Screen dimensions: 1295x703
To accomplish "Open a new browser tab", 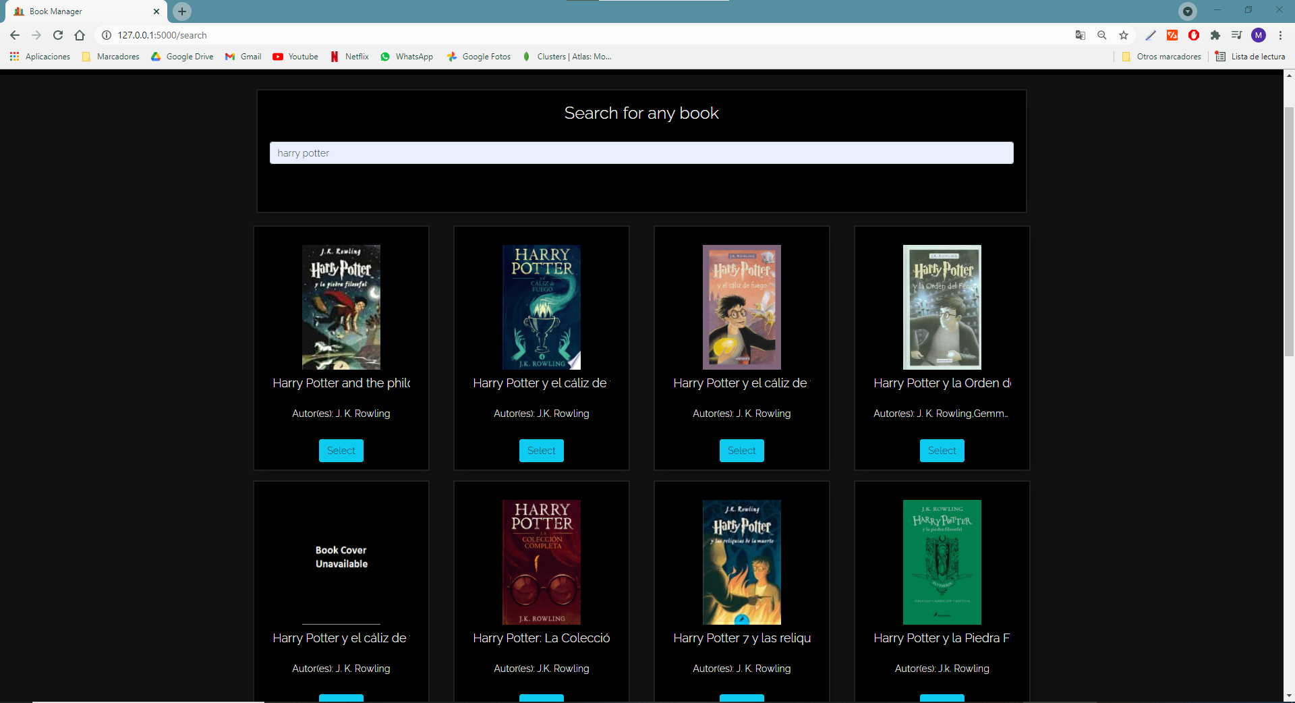I will coord(182,11).
